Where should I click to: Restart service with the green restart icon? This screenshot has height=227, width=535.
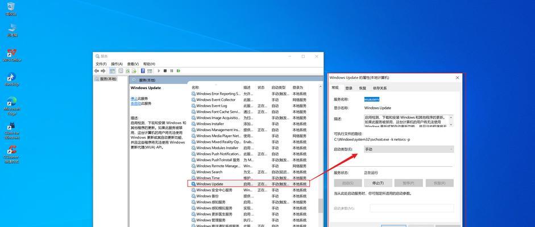click(x=179, y=71)
